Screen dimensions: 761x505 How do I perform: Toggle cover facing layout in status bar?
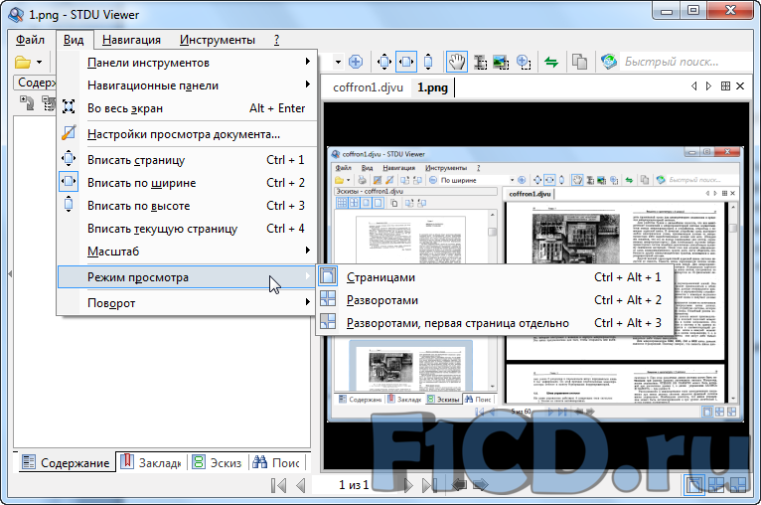[738, 484]
